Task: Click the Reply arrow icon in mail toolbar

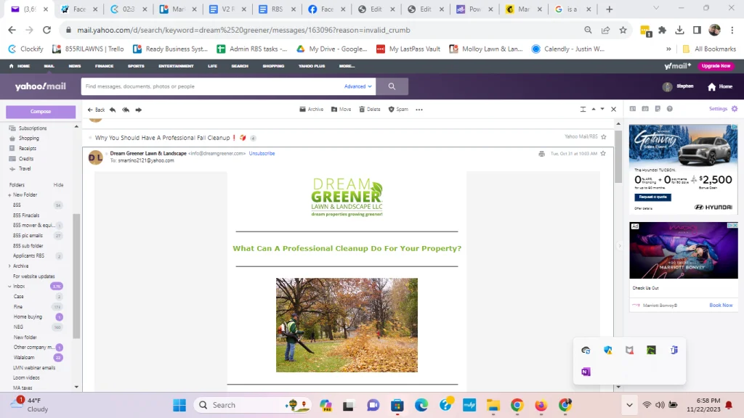Action: (x=113, y=110)
